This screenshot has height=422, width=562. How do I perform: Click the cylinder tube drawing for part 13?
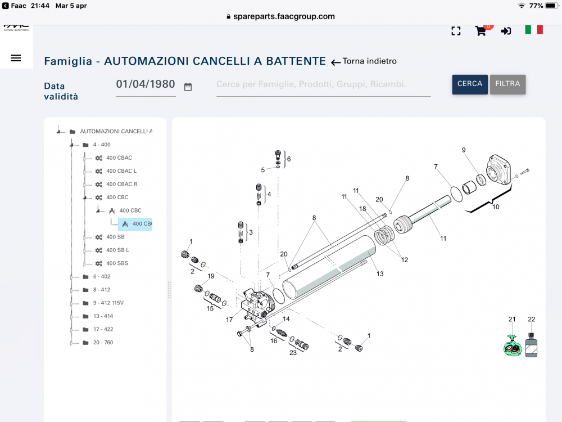coord(329,267)
